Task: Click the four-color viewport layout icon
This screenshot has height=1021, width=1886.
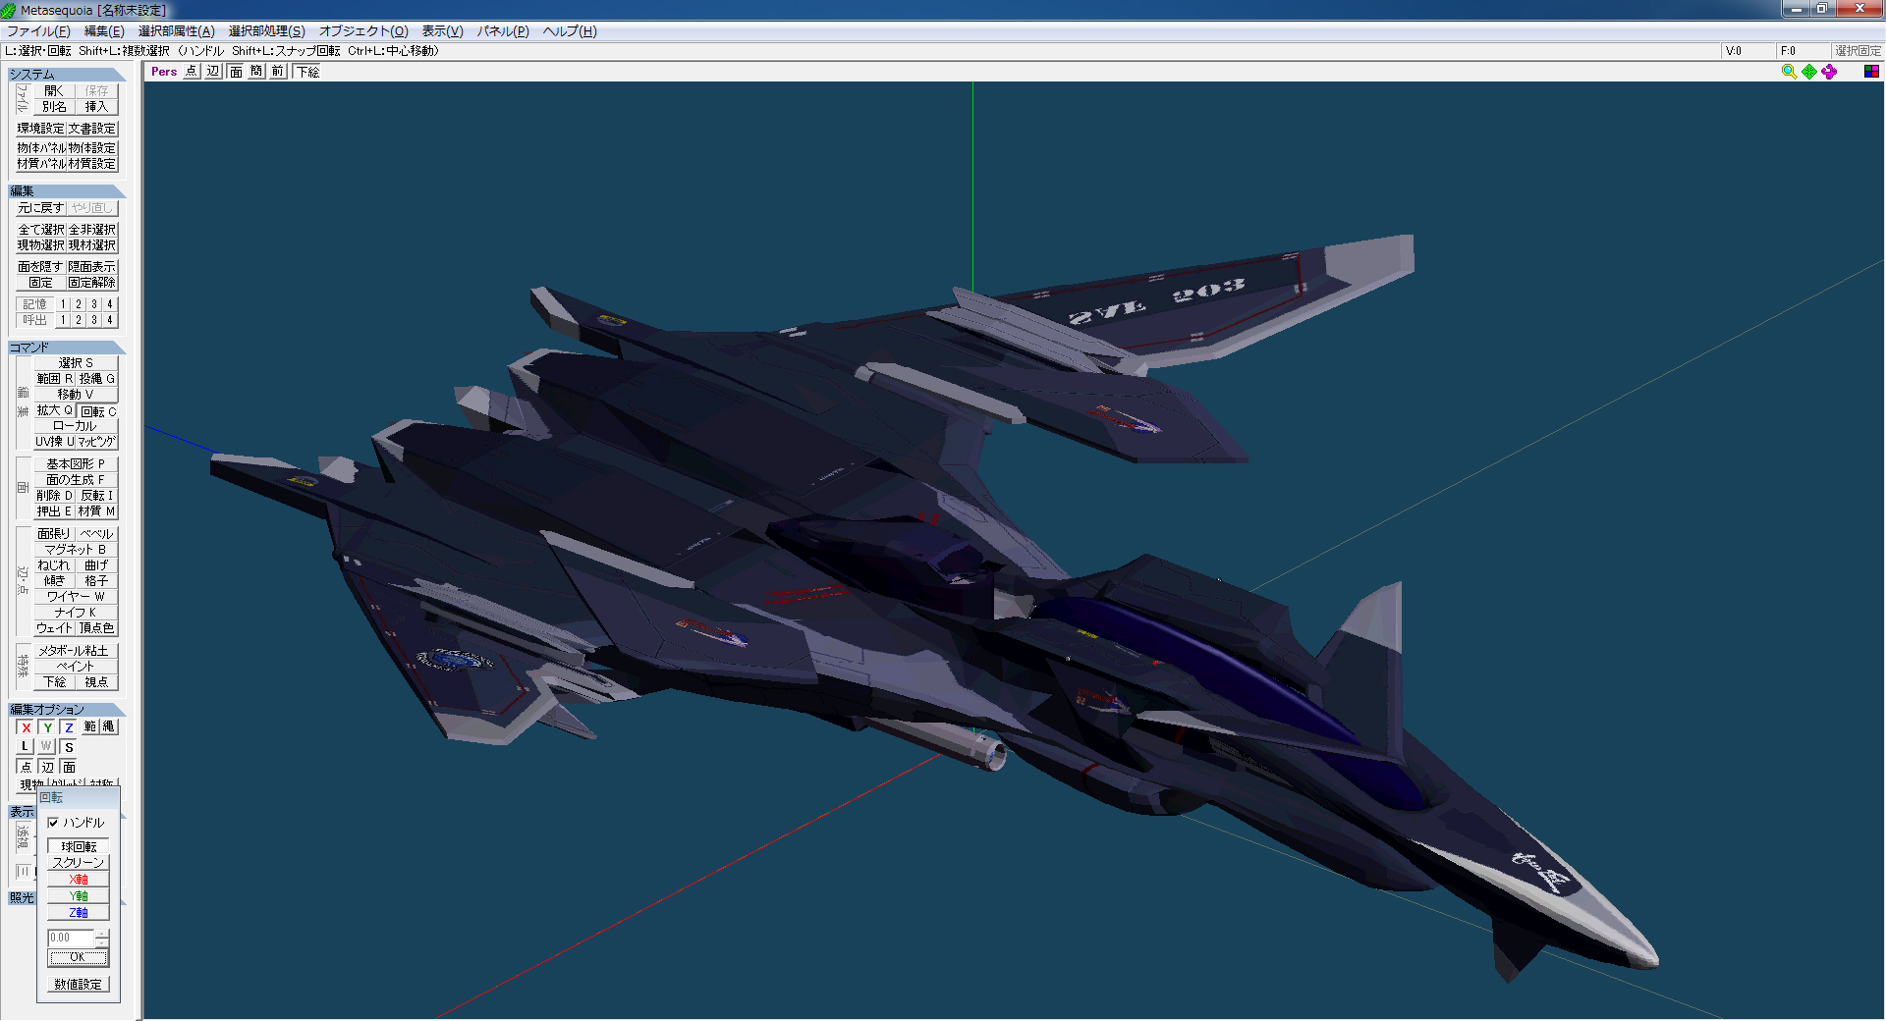Action: [1870, 72]
